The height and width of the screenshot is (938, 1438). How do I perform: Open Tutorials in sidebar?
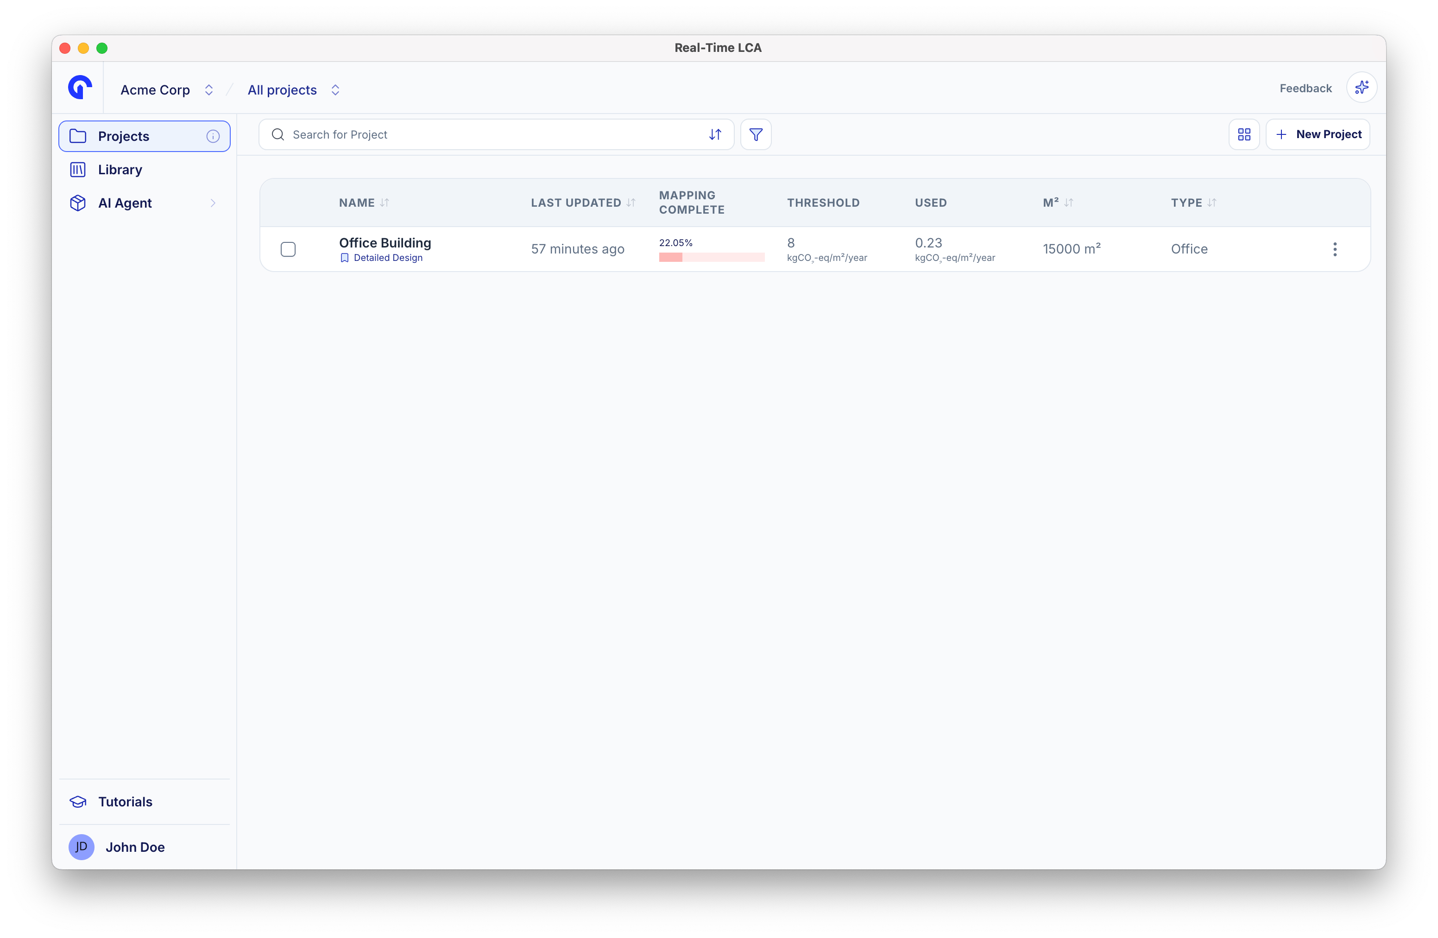click(x=145, y=801)
